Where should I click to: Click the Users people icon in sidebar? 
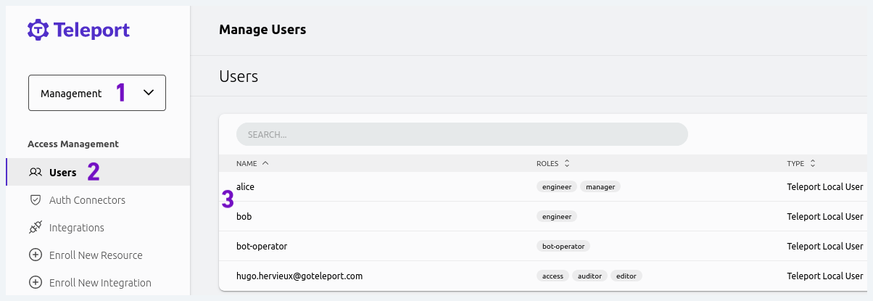coord(35,173)
